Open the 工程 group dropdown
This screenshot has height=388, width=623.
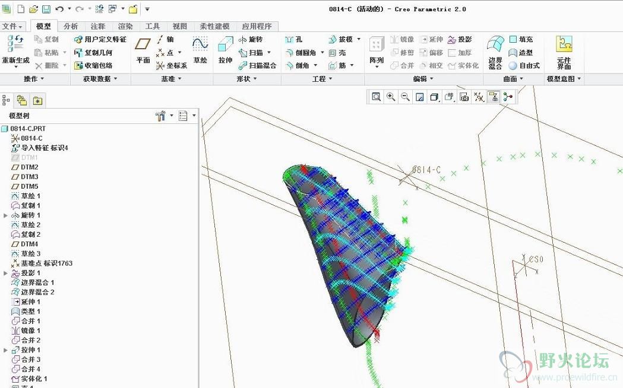coord(322,79)
